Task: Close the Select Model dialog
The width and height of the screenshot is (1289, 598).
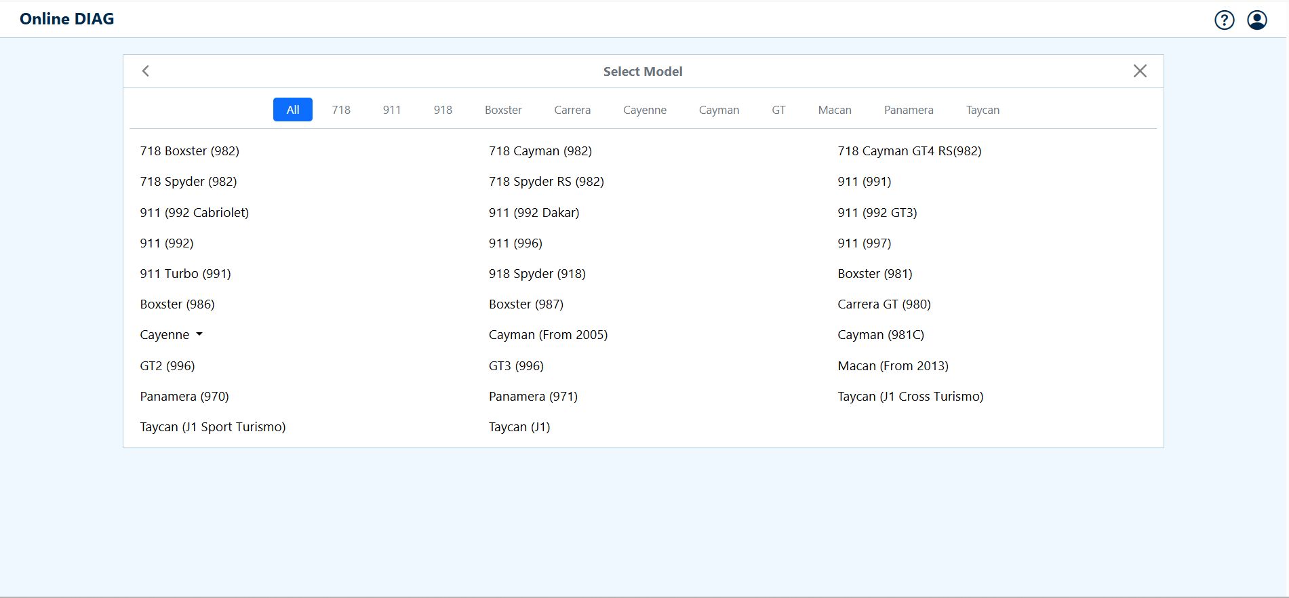Action: [1139, 71]
